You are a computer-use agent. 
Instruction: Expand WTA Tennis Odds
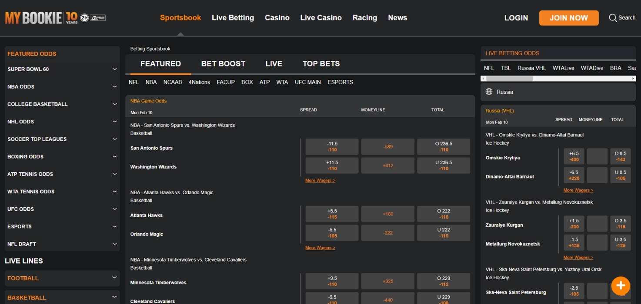pos(62,192)
